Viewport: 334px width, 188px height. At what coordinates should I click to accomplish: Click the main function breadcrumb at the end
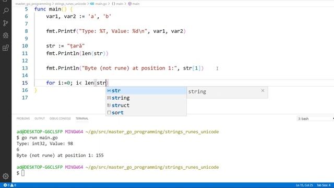point(134,4)
